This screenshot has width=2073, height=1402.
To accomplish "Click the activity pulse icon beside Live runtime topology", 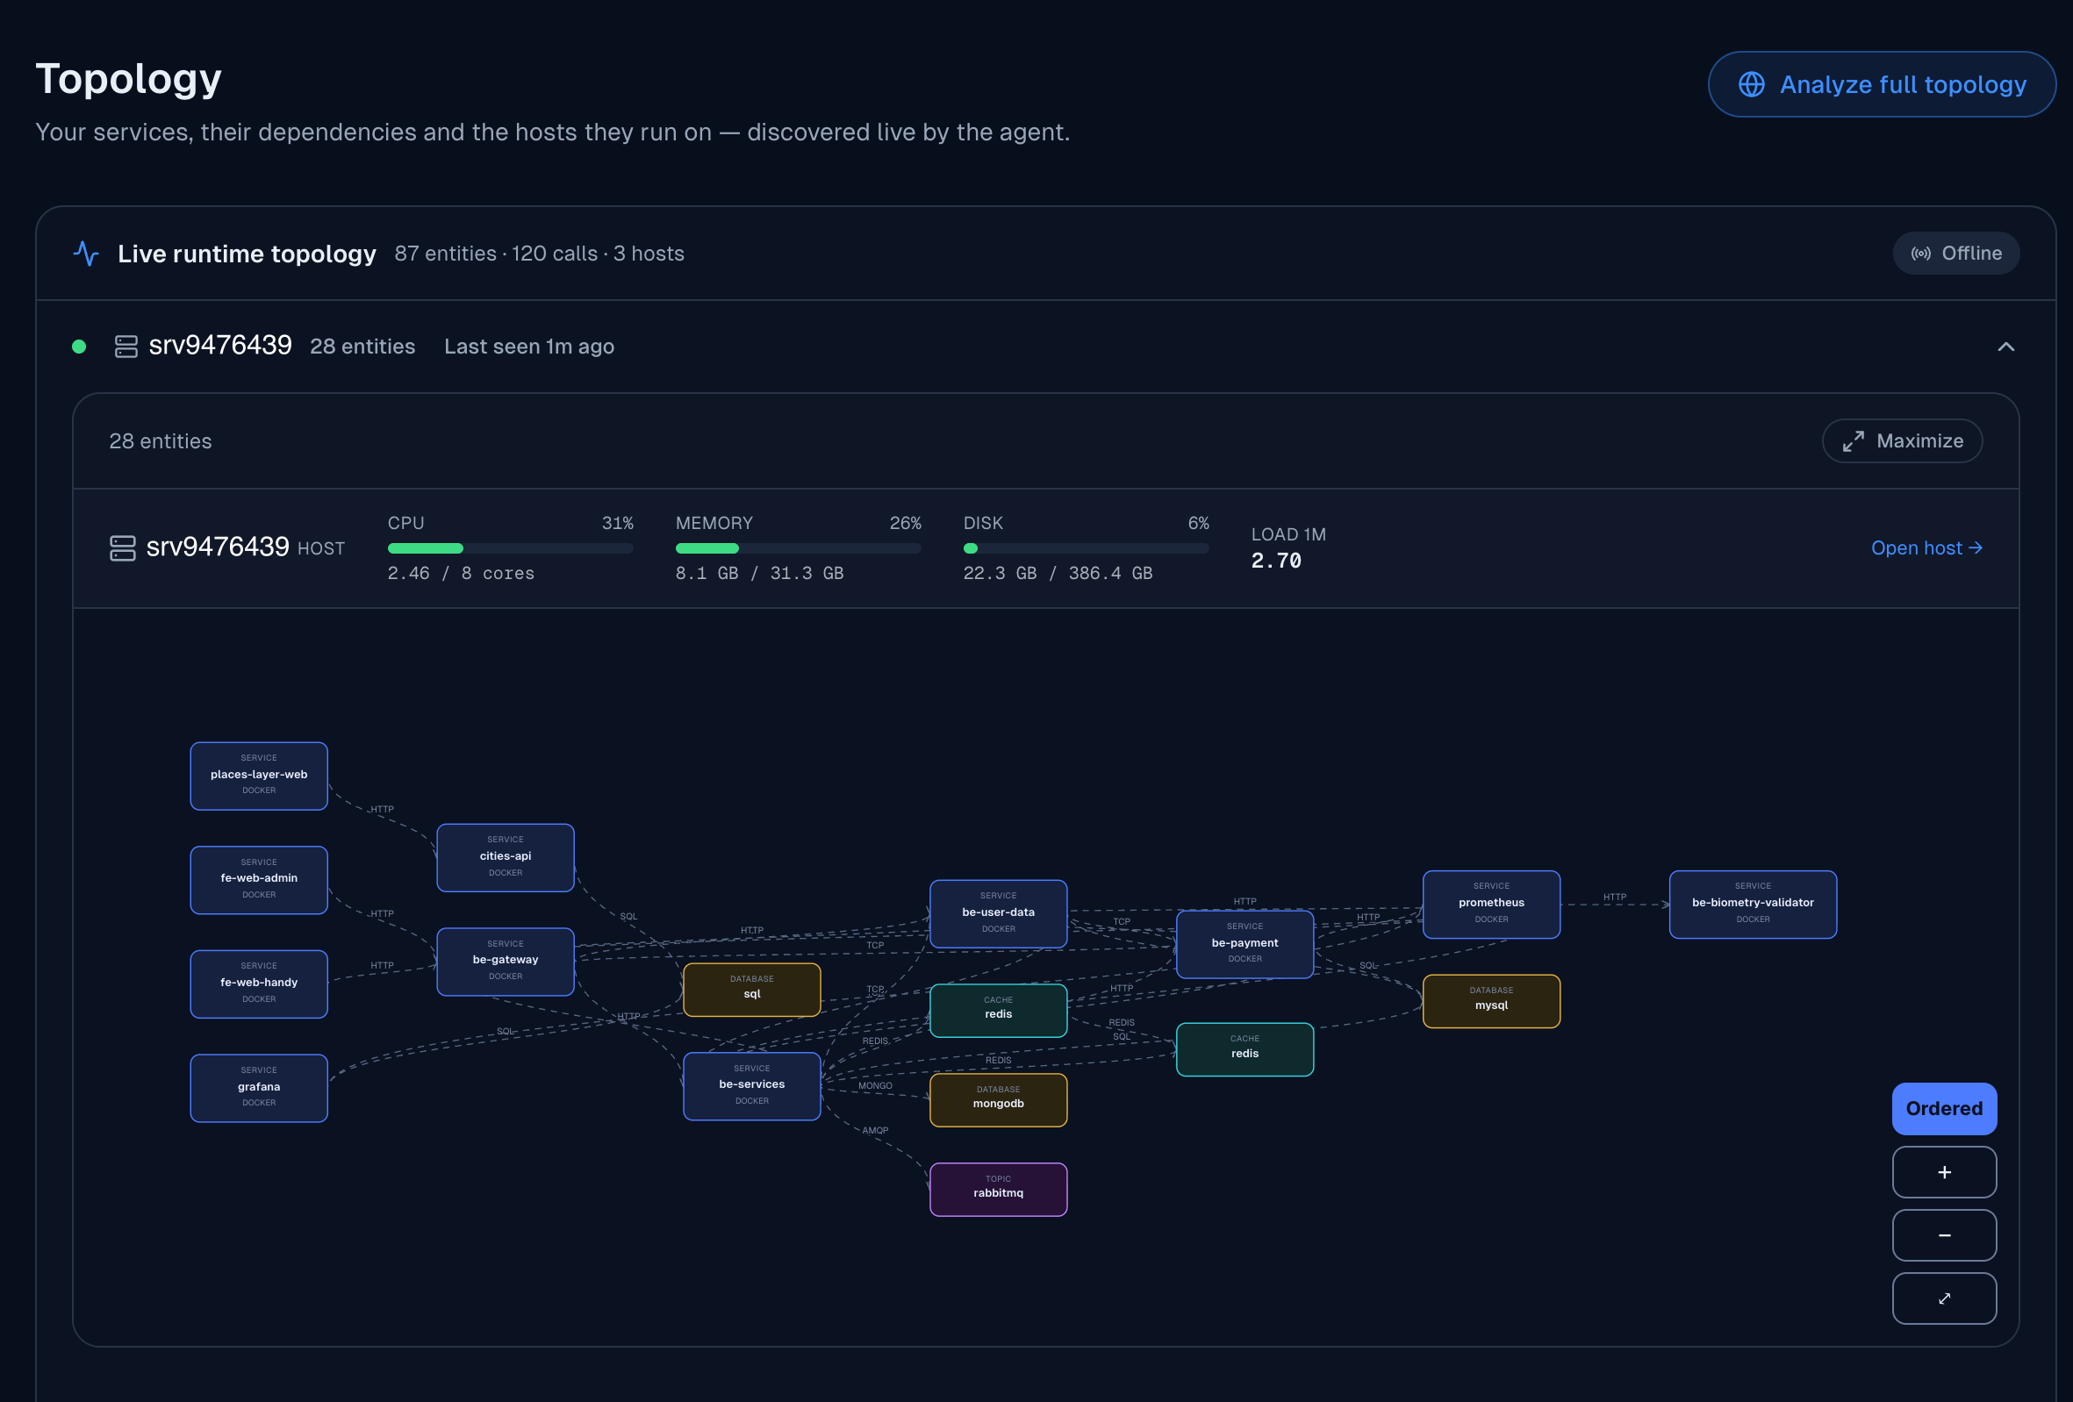I will [87, 254].
